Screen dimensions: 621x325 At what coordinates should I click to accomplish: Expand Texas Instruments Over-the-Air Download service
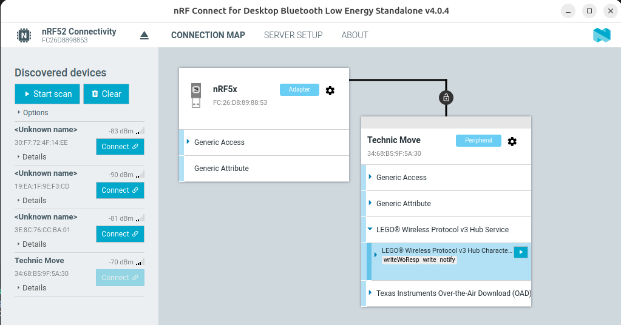pos(371,293)
